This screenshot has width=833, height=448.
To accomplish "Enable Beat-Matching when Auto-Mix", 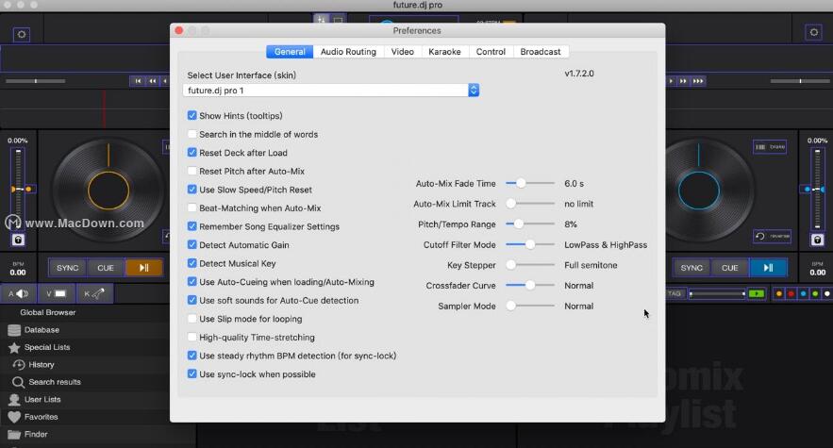I will click(192, 207).
